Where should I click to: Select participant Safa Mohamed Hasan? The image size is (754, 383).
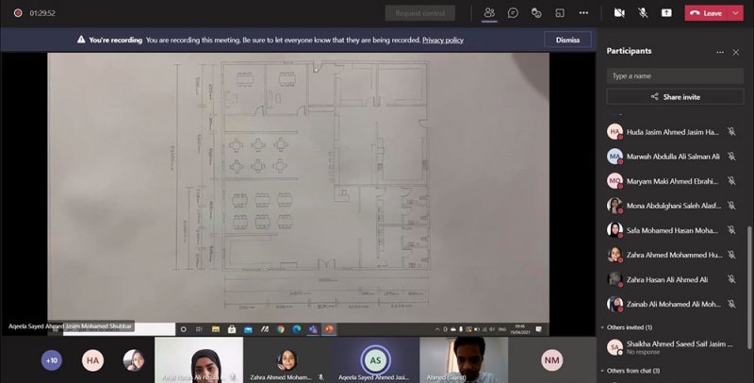(672, 230)
